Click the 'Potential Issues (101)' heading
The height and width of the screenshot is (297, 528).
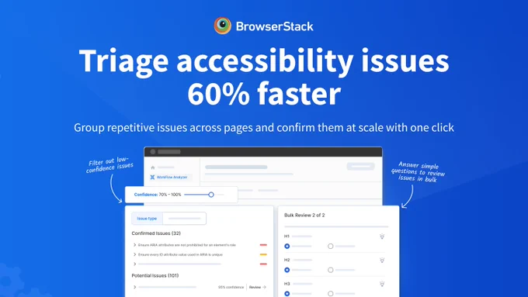155,275
